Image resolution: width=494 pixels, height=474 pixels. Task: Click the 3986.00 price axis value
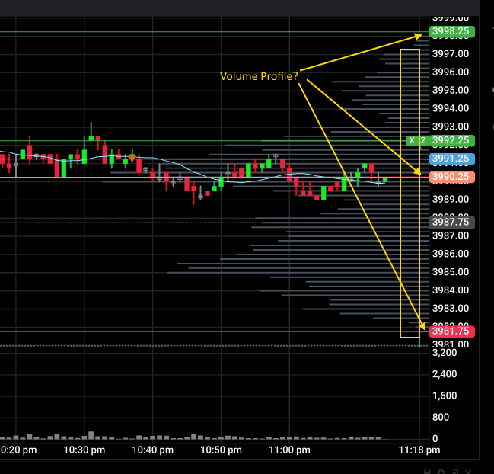tap(451, 254)
